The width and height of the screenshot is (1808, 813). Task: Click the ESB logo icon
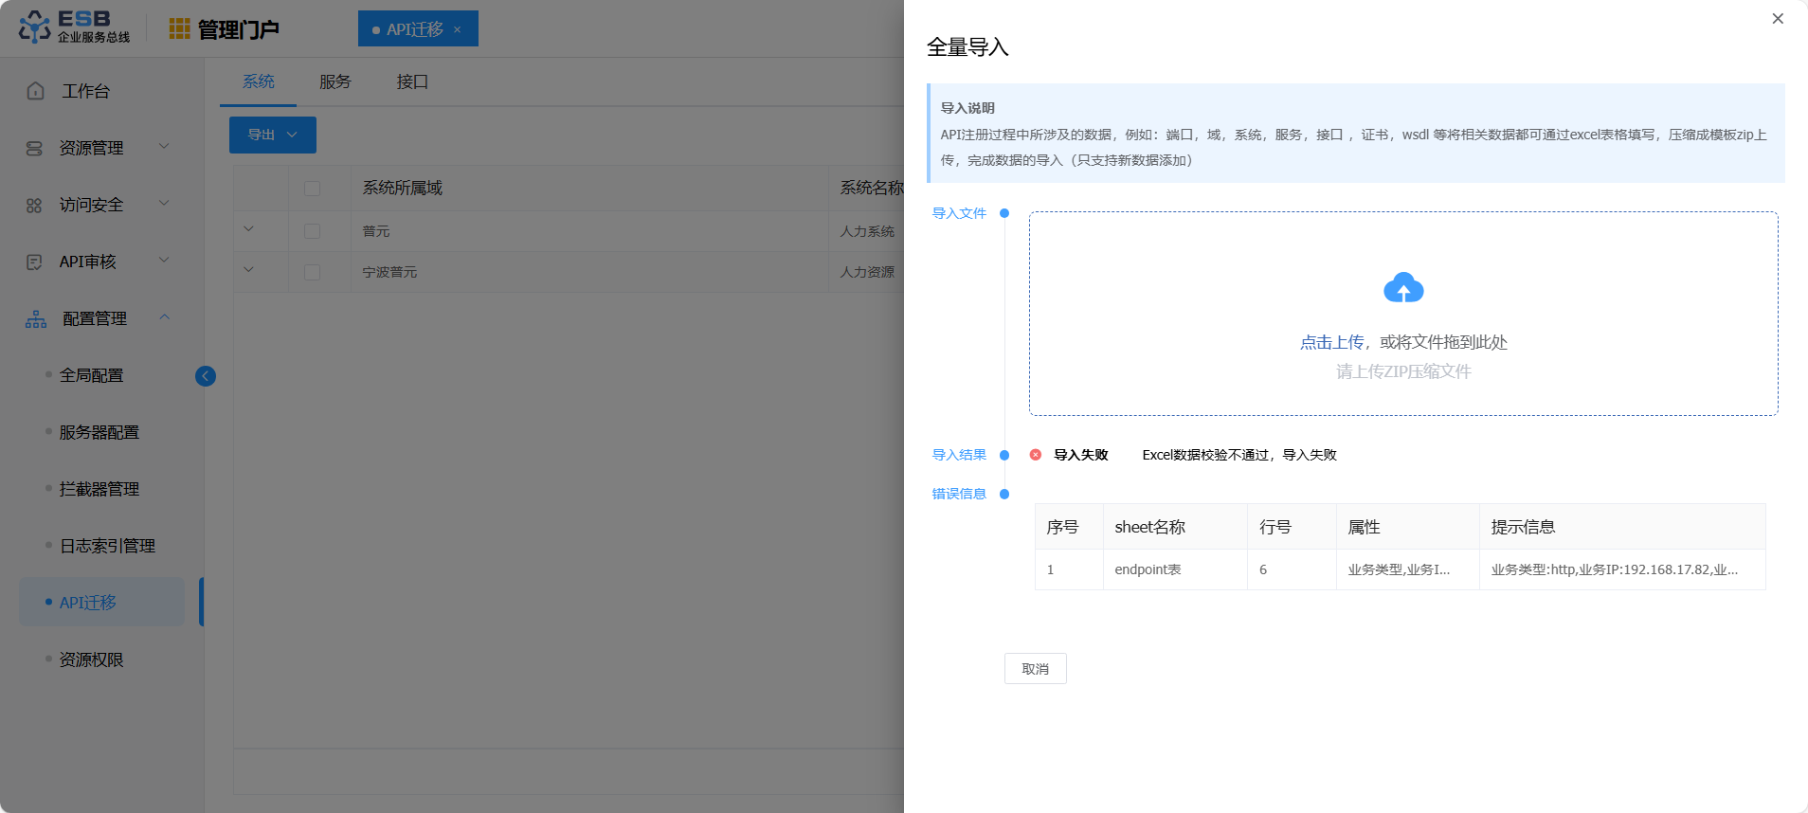[35, 27]
